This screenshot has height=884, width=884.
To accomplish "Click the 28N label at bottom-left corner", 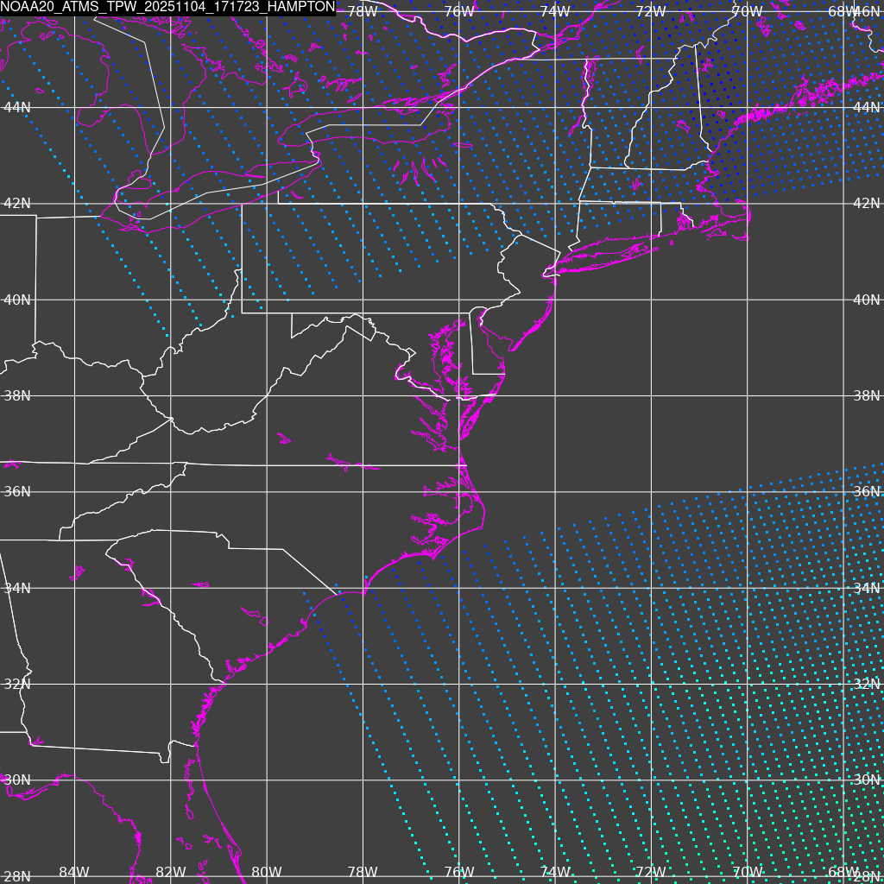I will point(17,876).
